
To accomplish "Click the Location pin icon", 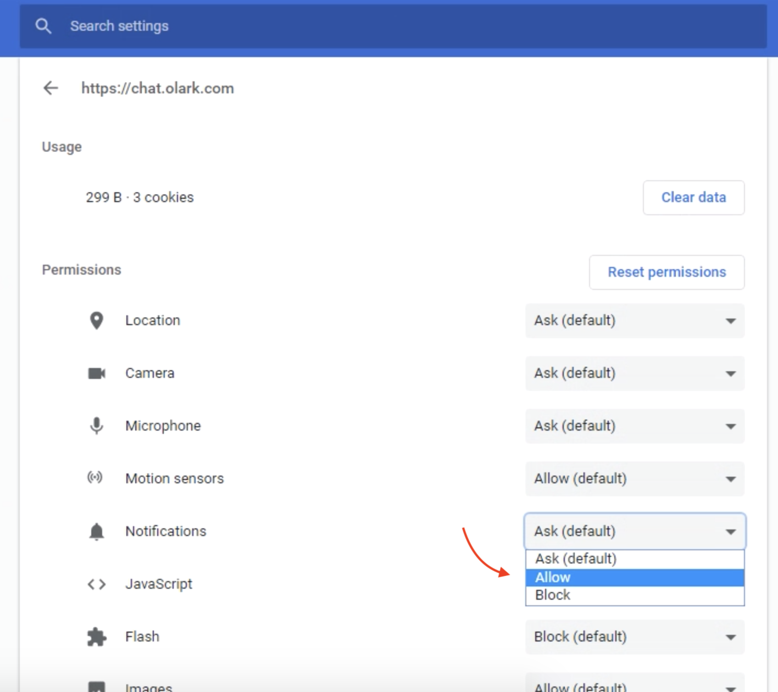I will click(x=96, y=321).
